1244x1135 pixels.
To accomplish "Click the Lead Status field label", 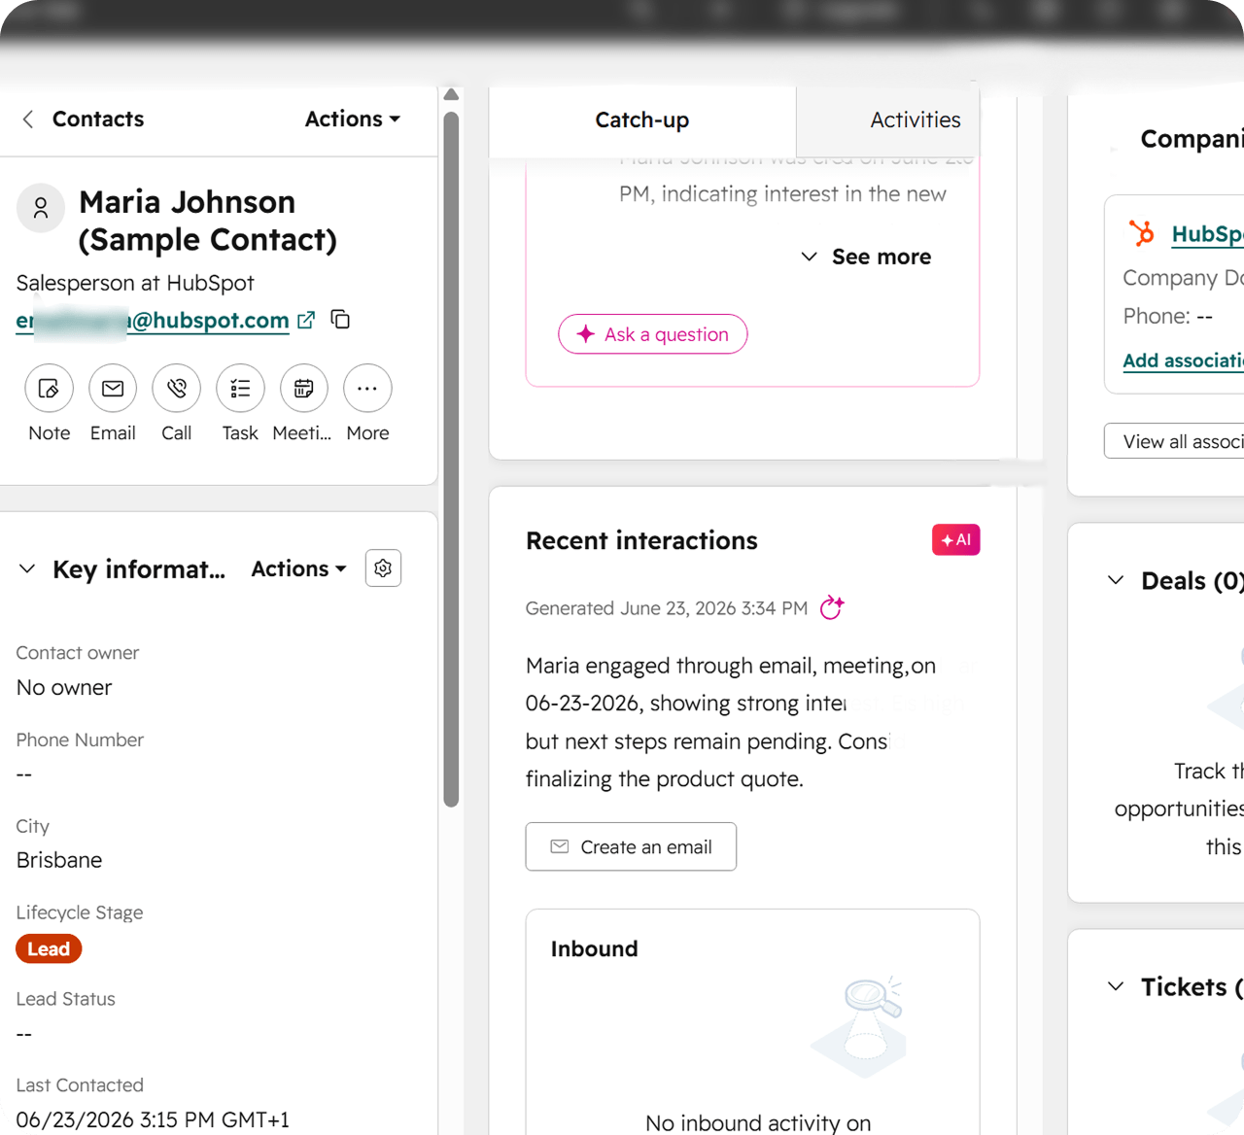I will [x=65, y=999].
